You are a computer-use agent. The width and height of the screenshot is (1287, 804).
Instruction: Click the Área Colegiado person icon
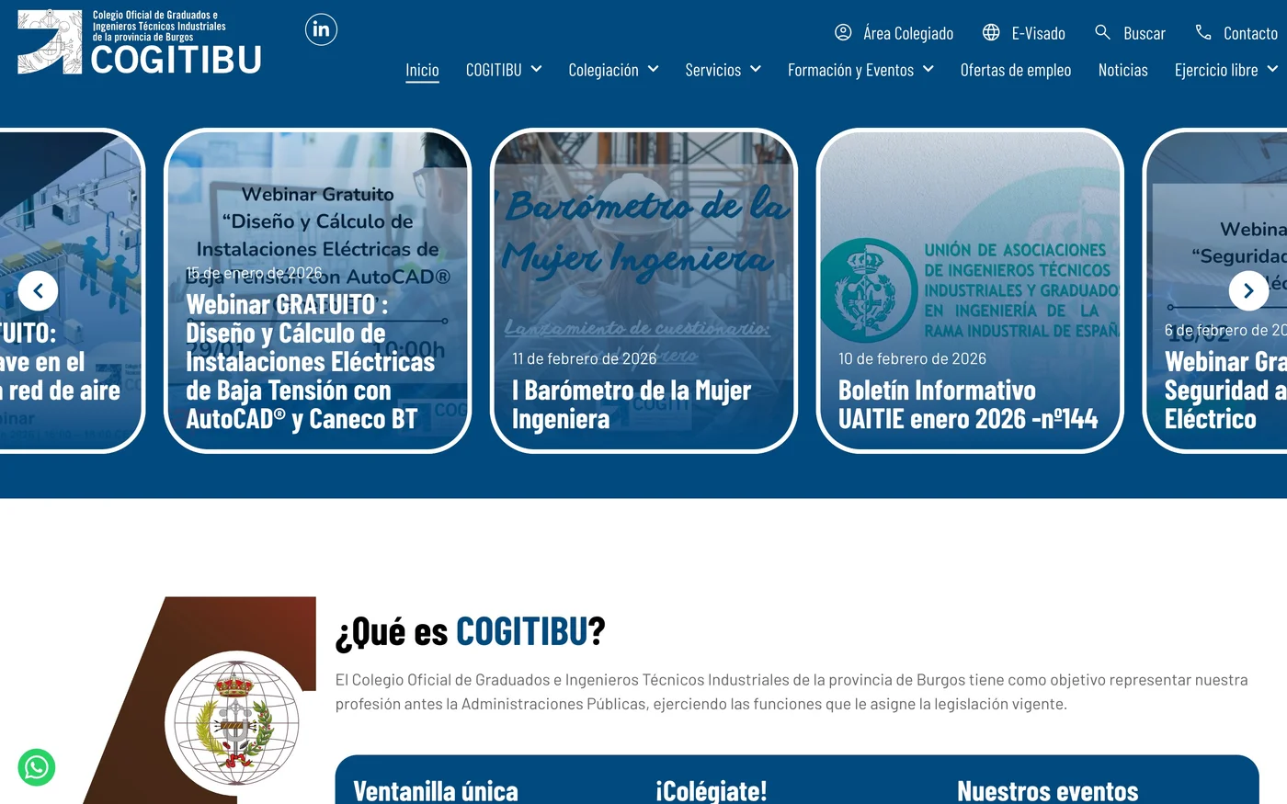tap(842, 32)
